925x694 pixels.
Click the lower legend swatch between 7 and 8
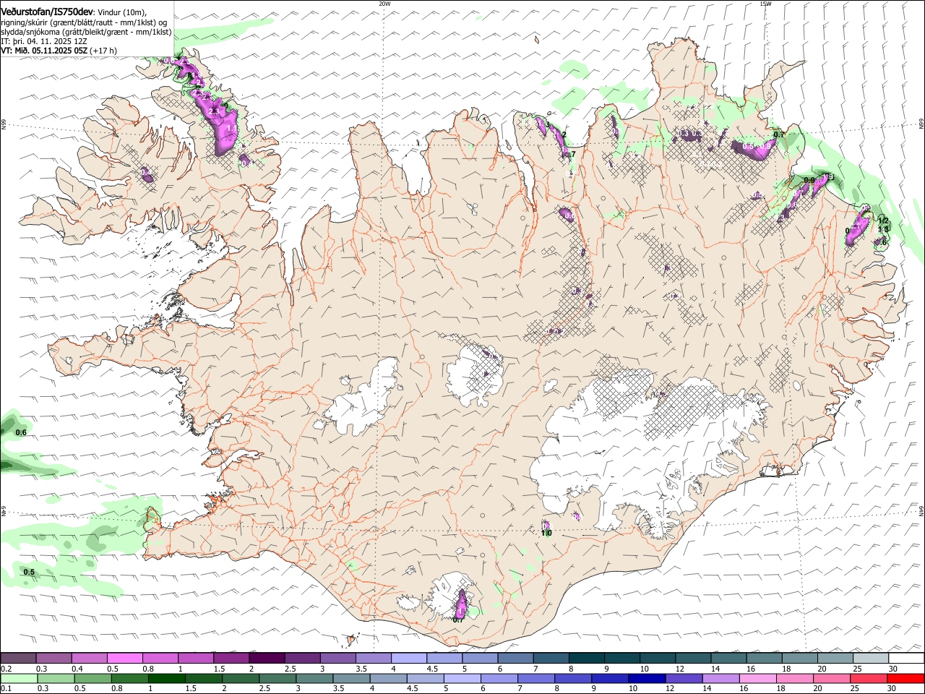pos(535,678)
